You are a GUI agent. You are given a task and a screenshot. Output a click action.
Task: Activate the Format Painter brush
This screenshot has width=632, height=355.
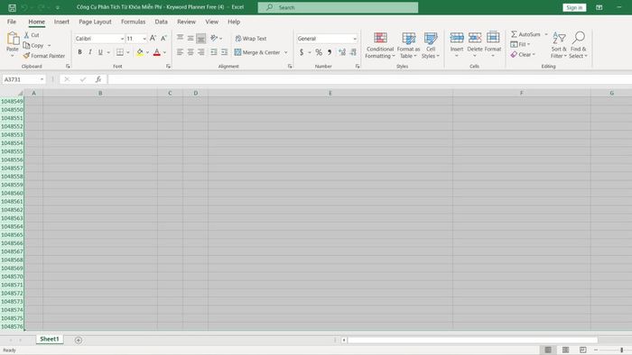coord(26,56)
